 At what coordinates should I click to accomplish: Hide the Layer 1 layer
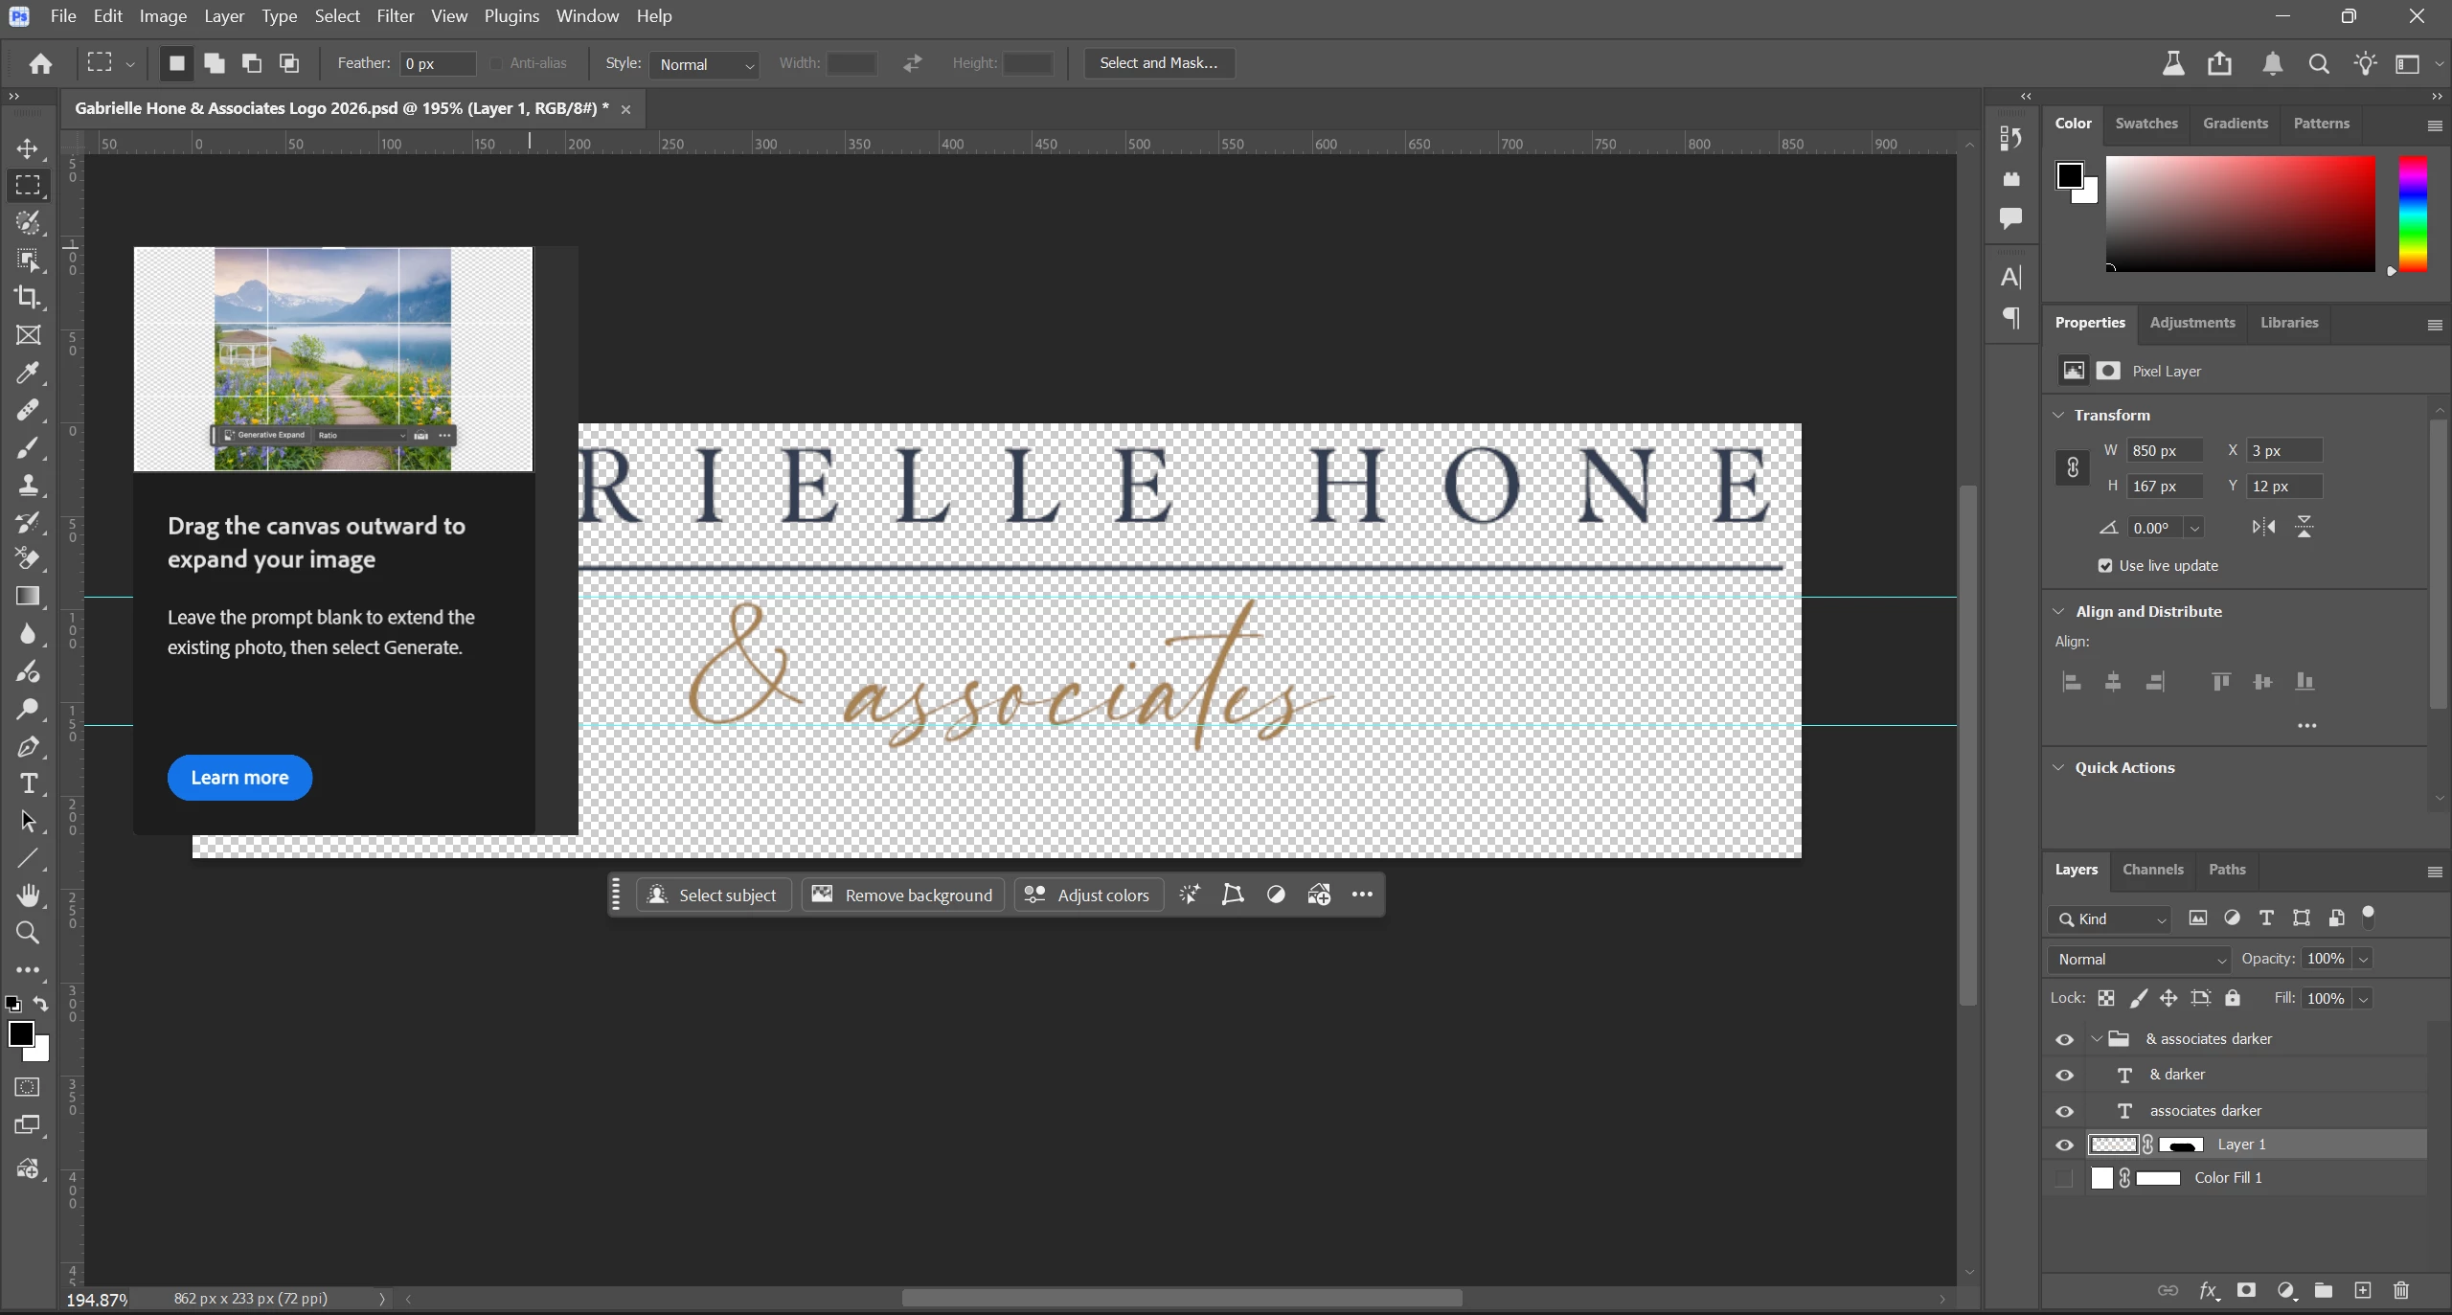(2064, 1145)
